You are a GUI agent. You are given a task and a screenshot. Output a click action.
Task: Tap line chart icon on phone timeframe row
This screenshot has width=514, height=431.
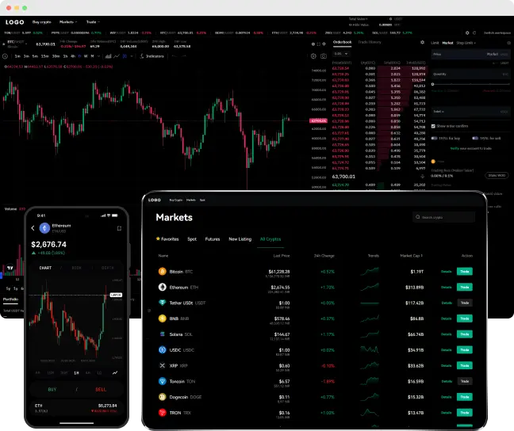[x=115, y=372]
